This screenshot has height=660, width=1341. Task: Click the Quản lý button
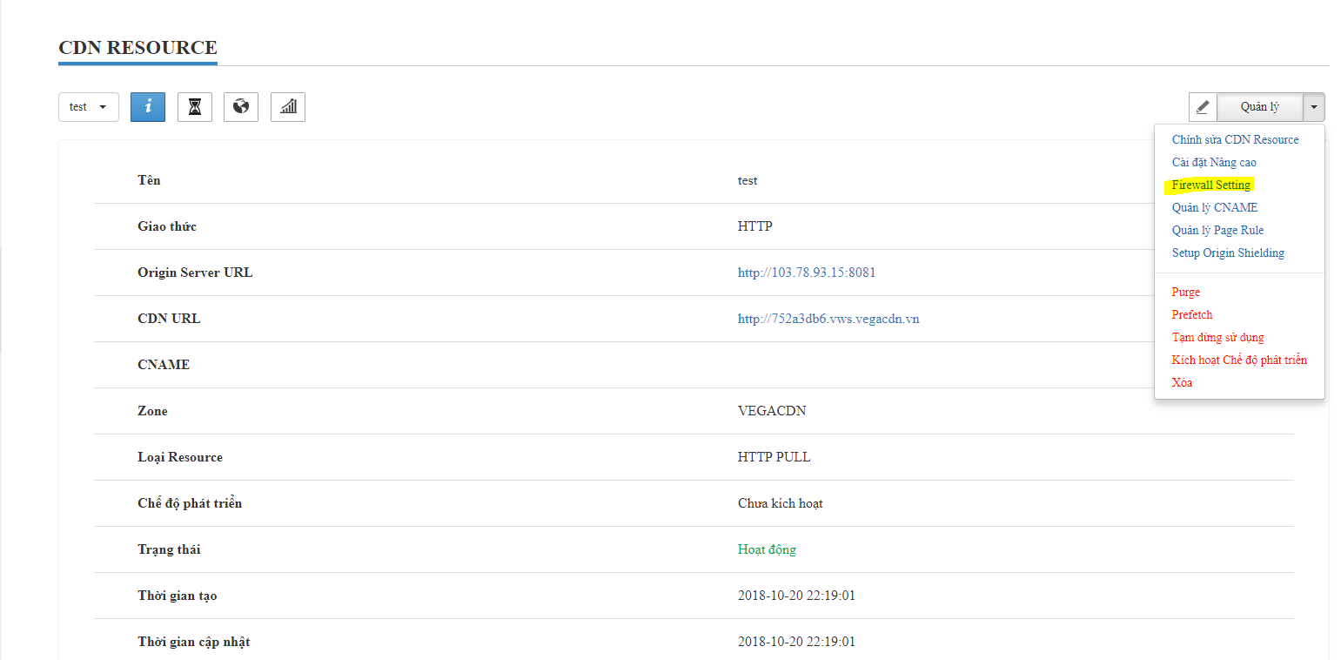click(1259, 107)
